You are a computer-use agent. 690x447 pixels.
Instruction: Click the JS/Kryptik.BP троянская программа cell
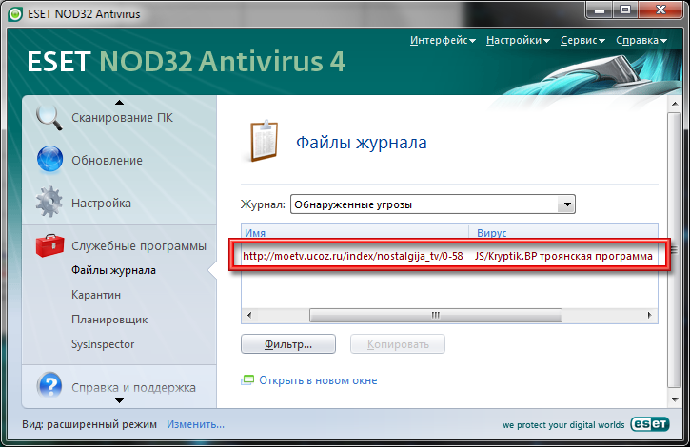[563, 256]
